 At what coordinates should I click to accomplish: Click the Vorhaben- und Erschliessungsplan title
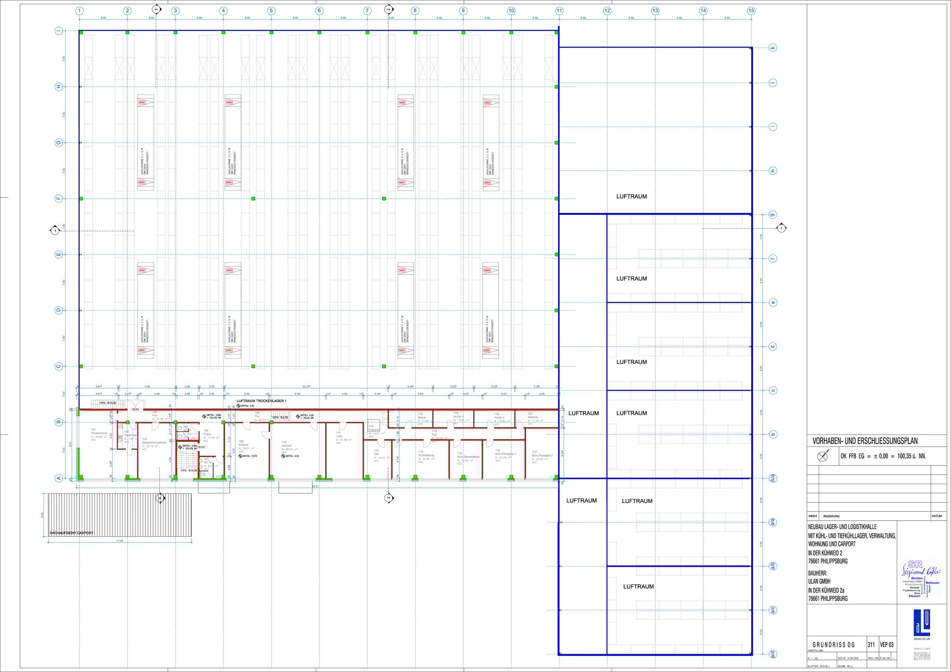click(x=865, y=441)
